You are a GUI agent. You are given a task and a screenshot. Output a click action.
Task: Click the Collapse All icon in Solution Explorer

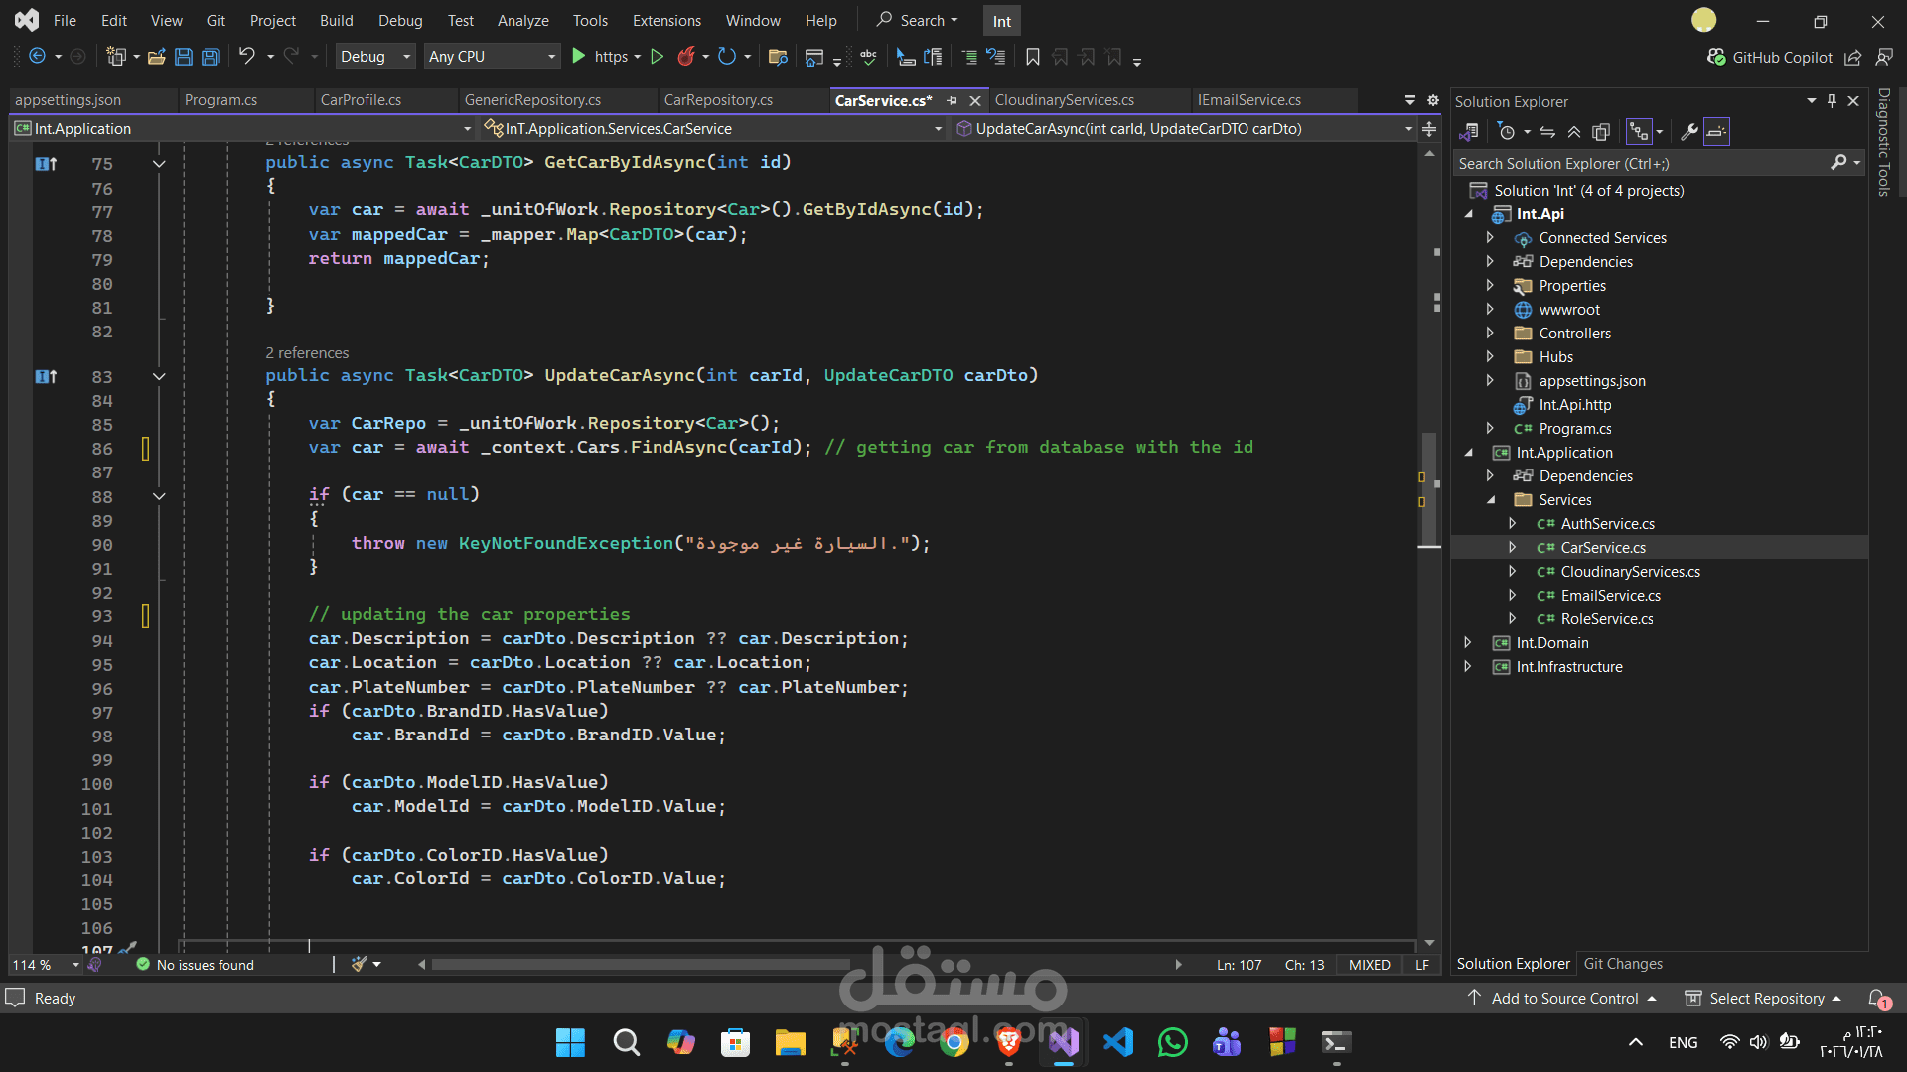1574,132
